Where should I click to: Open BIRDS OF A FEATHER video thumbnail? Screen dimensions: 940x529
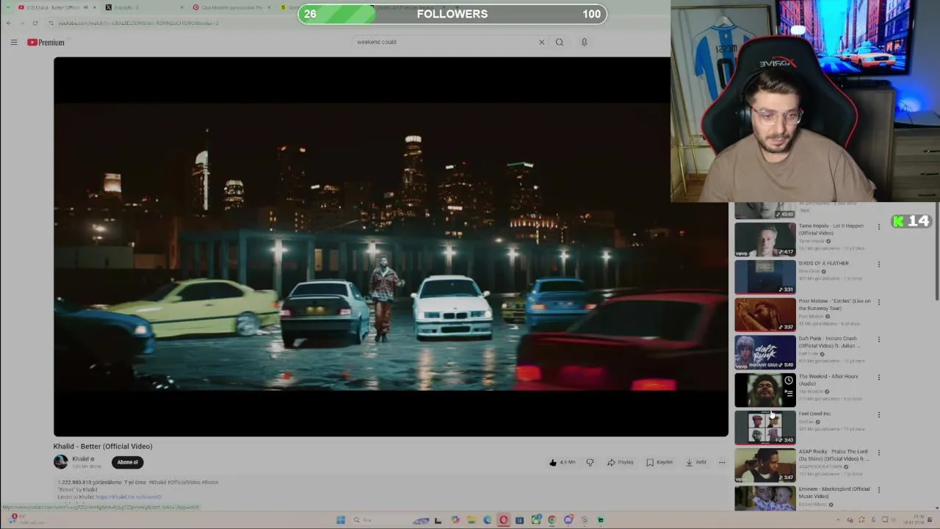coord(765,276)
